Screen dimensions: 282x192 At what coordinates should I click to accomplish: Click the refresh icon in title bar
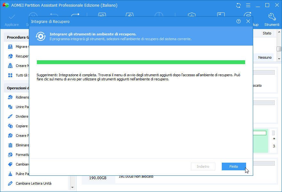coord(238,5)
